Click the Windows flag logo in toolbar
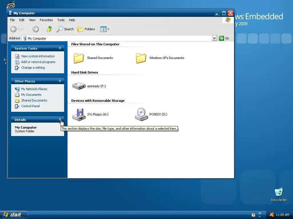 (x=228, y=20)
